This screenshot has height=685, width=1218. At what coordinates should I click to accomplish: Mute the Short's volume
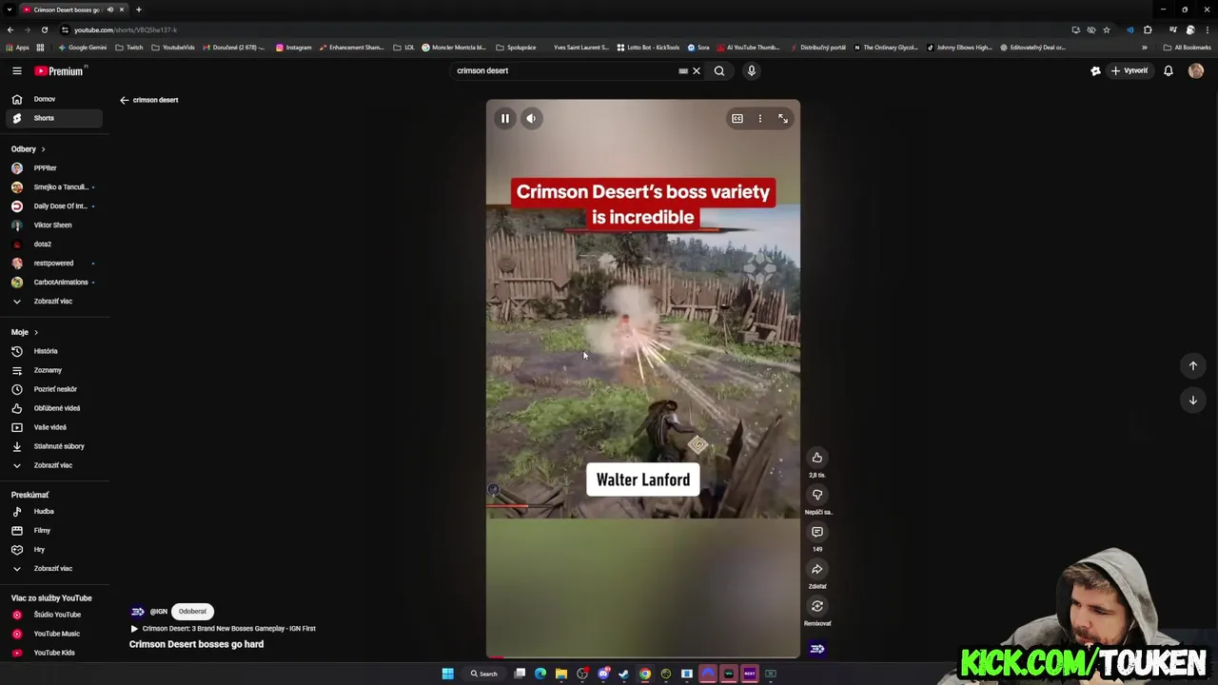click(x=531, y=118)
